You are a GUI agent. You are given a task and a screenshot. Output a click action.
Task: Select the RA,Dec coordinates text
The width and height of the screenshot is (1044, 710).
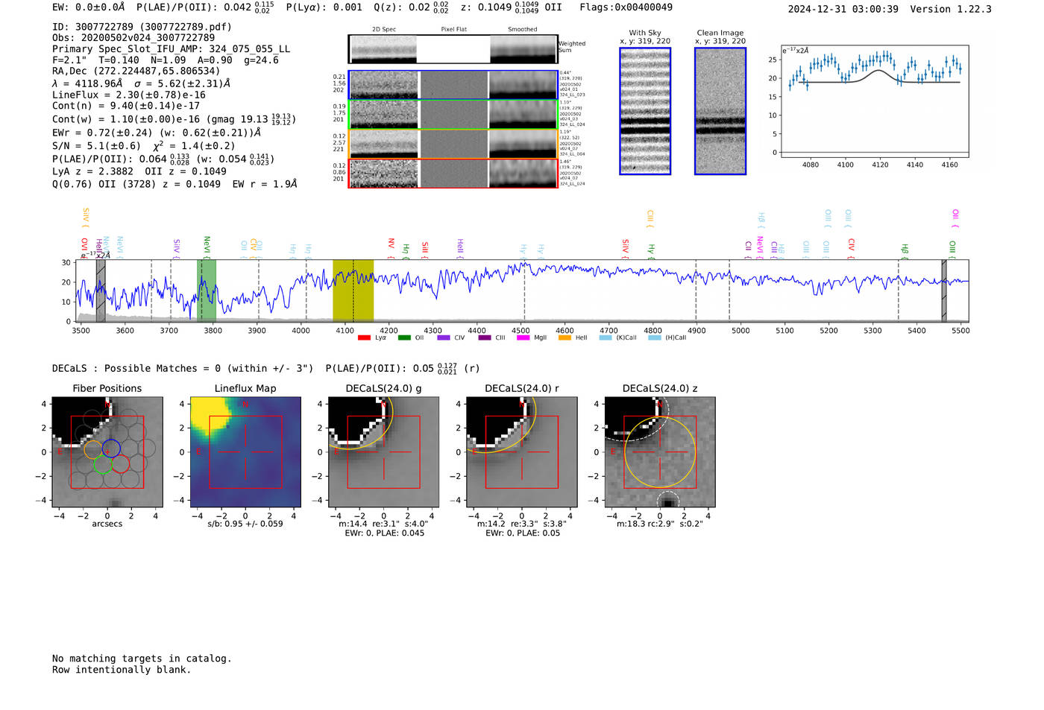(x=136, y=72)
